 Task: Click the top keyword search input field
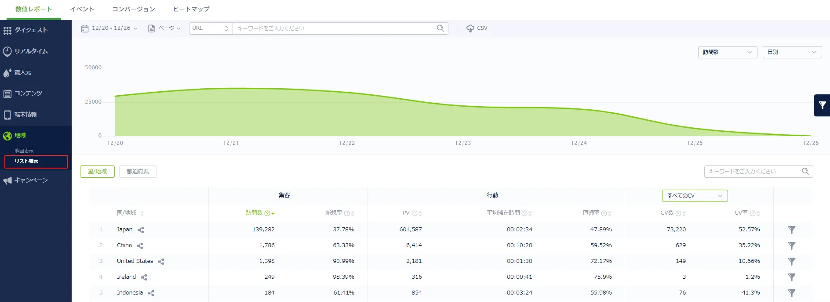334,28
